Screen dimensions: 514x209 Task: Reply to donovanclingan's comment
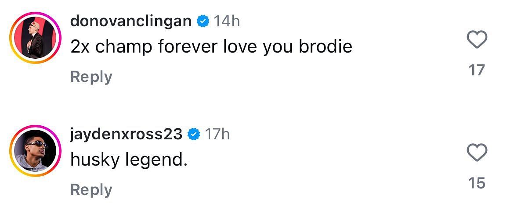click(91, 77)
